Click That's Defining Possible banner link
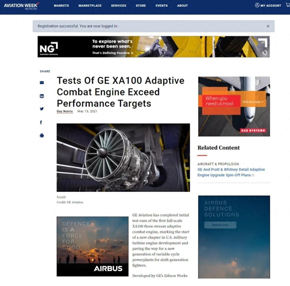290x286 pixels. [113, 53]
